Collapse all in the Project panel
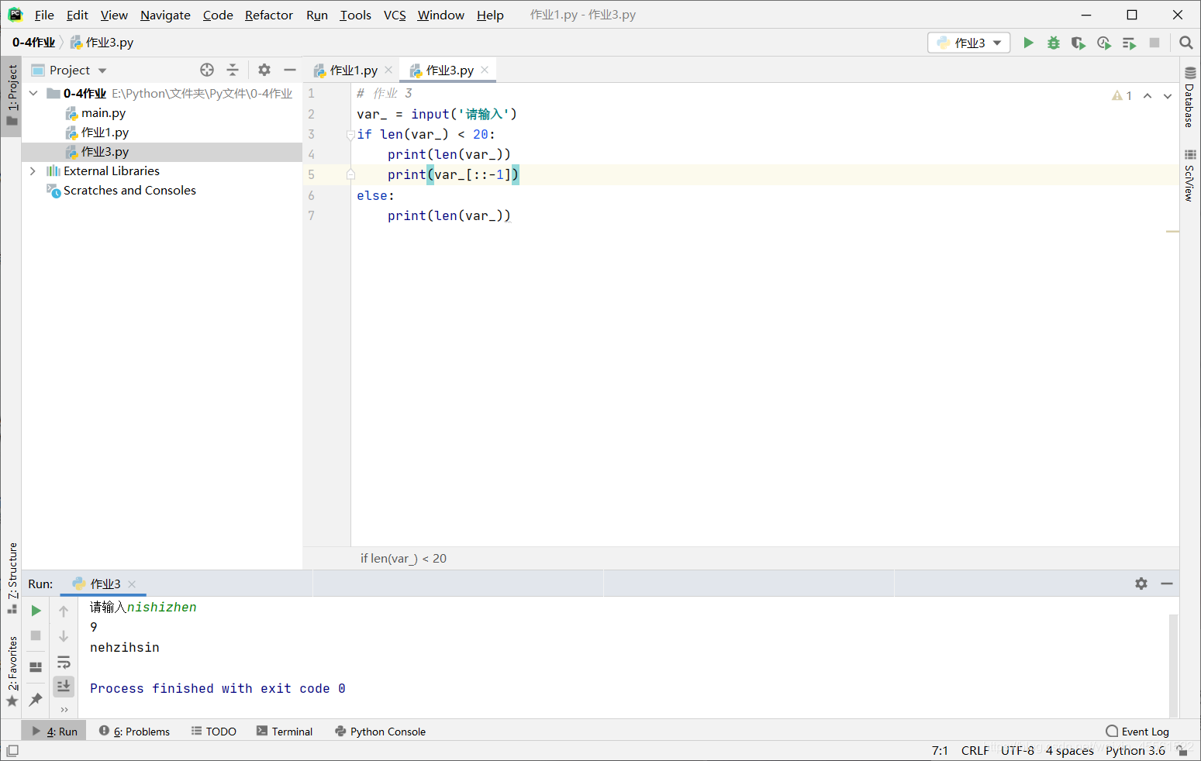1201x761 pixels. pyautogui.click(x=233, y=70)
